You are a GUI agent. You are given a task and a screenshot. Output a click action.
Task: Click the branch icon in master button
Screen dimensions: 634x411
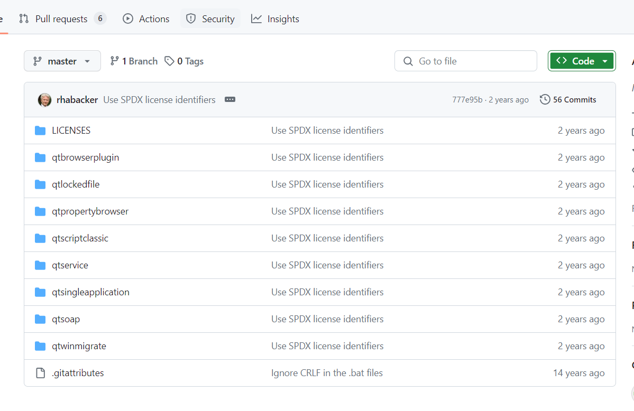click(37, 61)
